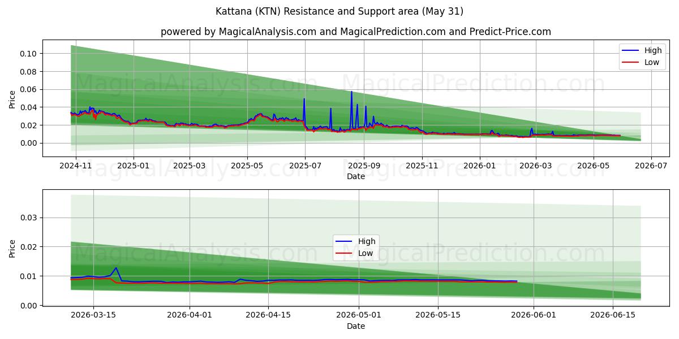Click the '0.03' y-axis label on bottom chart
Image resolution: width=679 pixels, height=339 pixels.
[x=29, y=218]
